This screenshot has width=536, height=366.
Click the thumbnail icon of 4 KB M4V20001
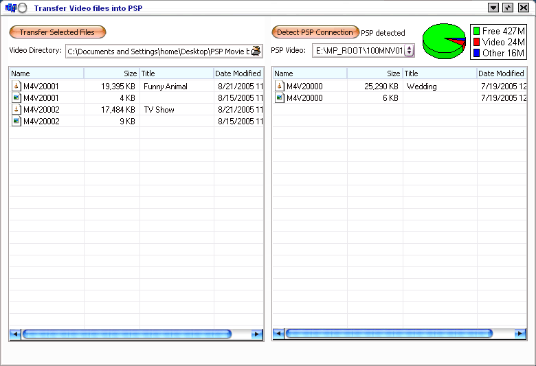coord(16,98)
